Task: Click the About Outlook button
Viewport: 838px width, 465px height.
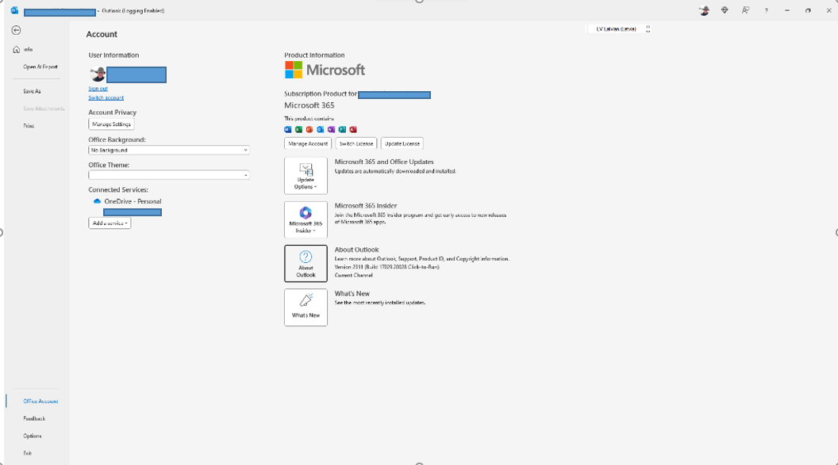Action: (306, 264)
